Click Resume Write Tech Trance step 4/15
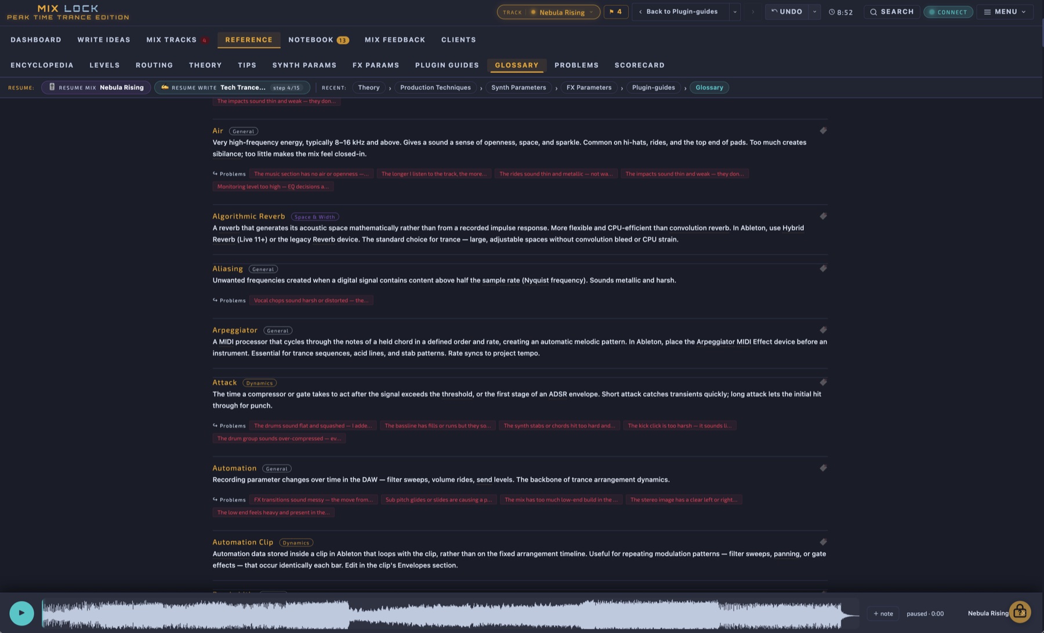Image resolution: width=1044 pixels, height=633 pixels. (x=232, y=88)
